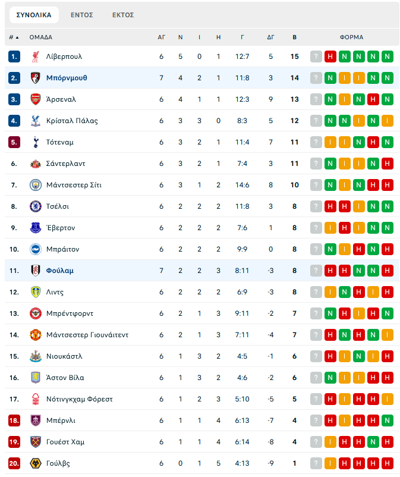Click the Wolves club crest icon

click(x=35, y=463)
